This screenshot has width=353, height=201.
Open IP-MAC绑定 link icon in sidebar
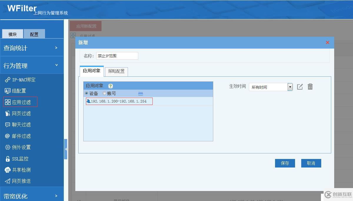[x=8, y=80]
